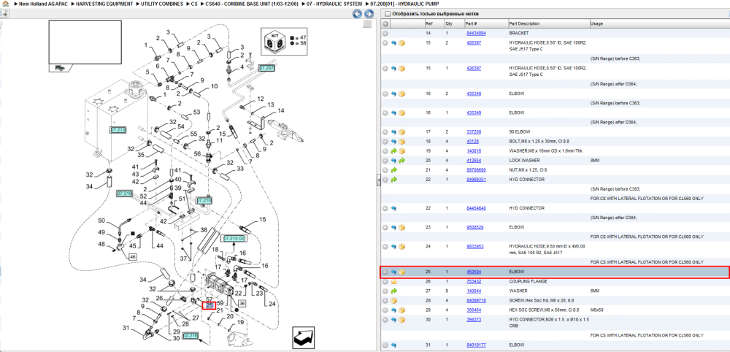Enable 'Отобразить только выбранные метки' checkbox
This screenshot has height=352, width=730.
tap(388, 14)
